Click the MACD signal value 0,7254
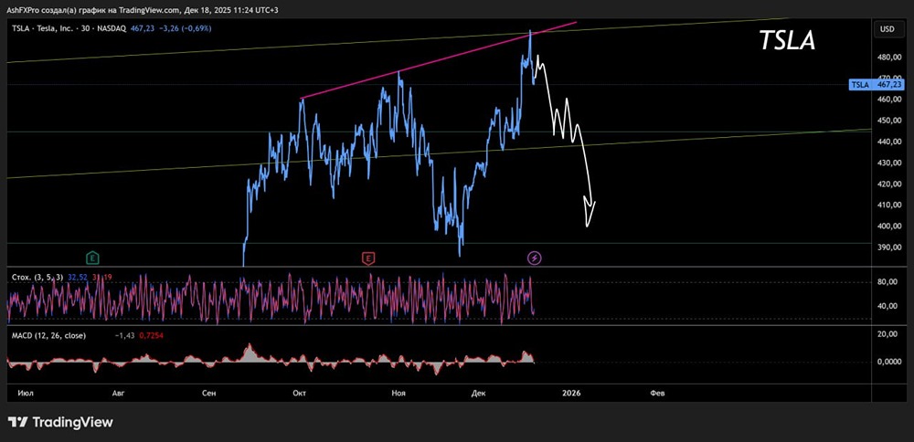Screen dimensions: 914x442 tap(152, 336)
